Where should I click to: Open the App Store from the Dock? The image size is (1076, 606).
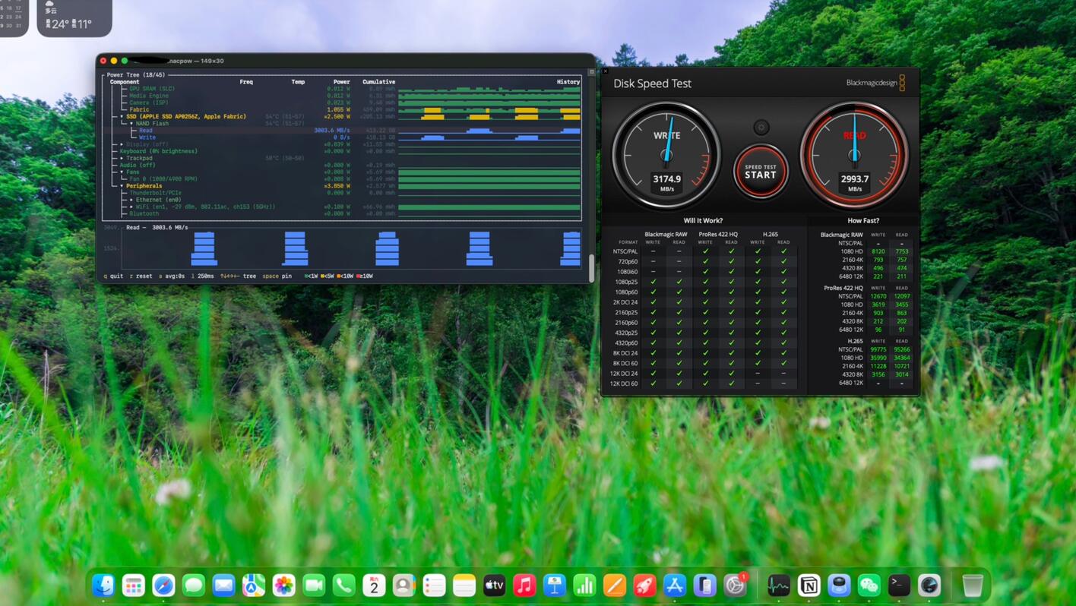click(x=674, y=585)
